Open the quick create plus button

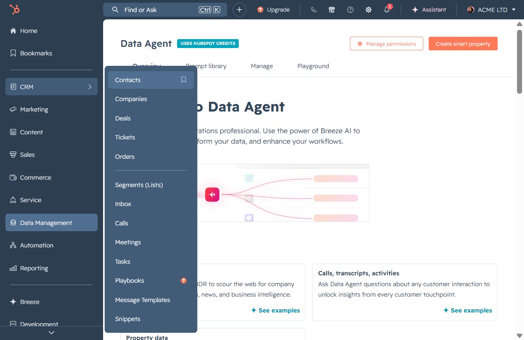(240, 10)
